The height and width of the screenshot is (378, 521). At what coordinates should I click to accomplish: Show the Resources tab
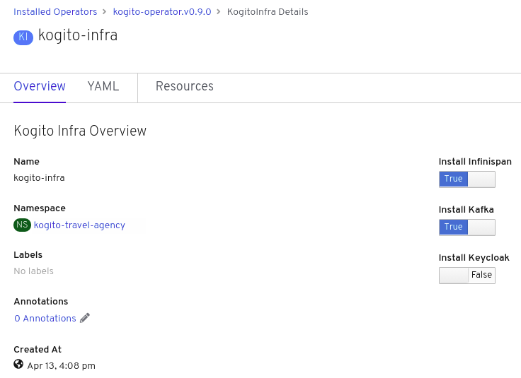click(185, 87)
